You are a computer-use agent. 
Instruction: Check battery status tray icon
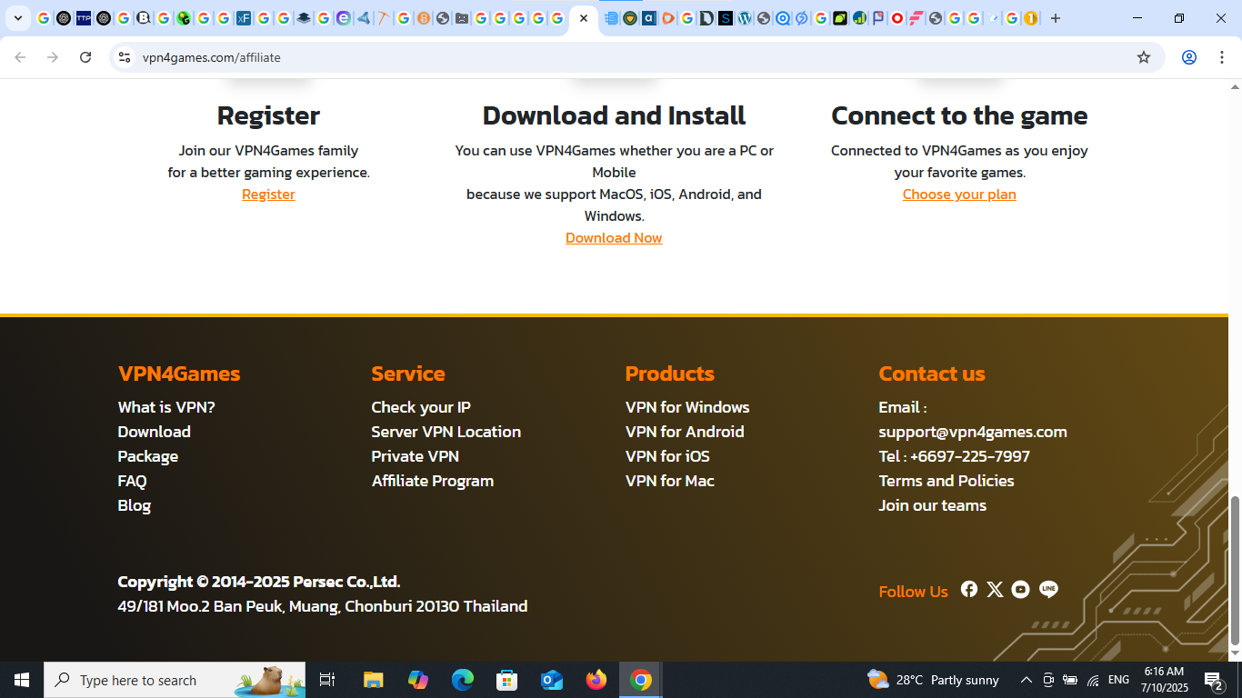(1070, 680)
